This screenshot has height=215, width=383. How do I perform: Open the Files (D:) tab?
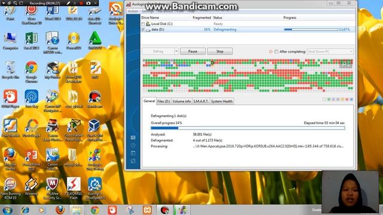point(163,101)
